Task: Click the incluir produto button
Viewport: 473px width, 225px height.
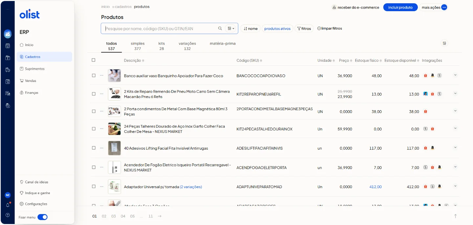Action: 400,7
